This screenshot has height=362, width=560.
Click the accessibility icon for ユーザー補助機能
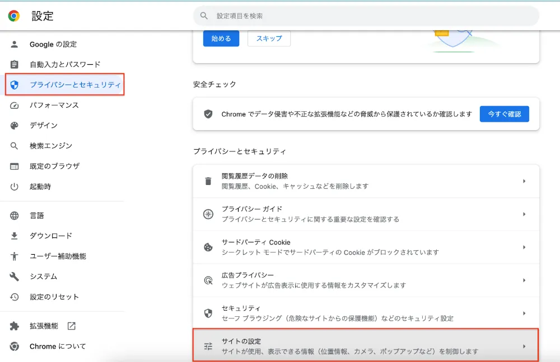coord(15,256)
